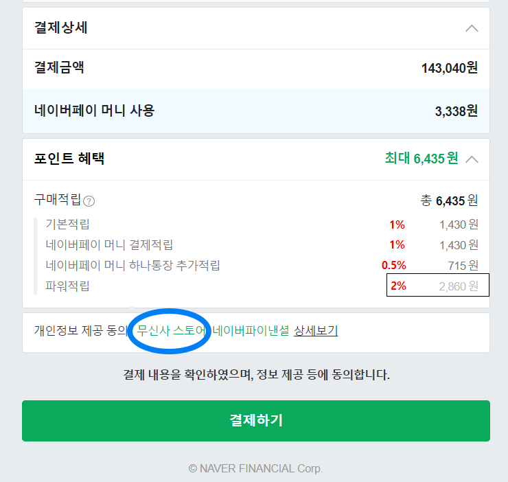The image size is (508, 482).
Task: Click the 네이버페이 머니 결제적립 row label
Action: click(109, 244)
